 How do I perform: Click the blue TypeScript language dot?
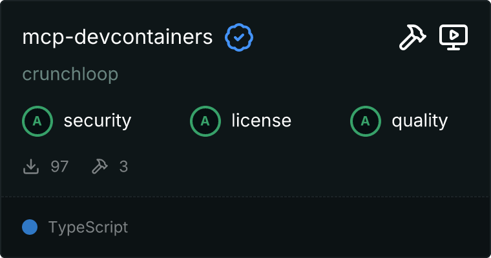30,227
